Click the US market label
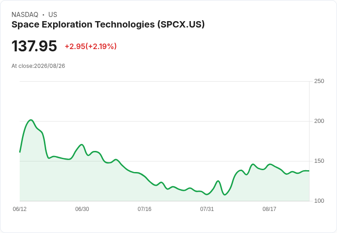The width and height of the screenshot is (337, 233). [53, 15]
